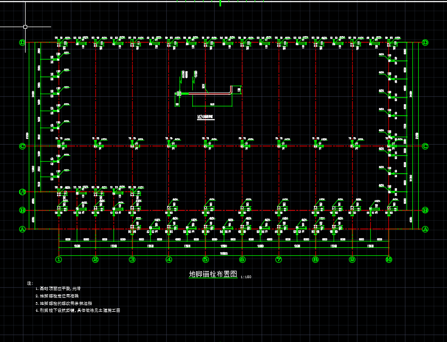This screenshot has height=342, width=447.
Task: Select the 1/B axis bubble on left
Action: coord(22,191)
